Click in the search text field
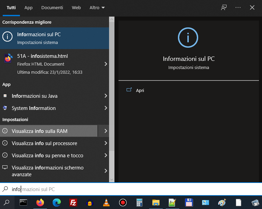Screen dimensions: 262x209 [131, 189]
